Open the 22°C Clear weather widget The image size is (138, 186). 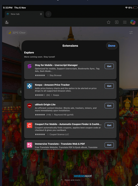(x=17, y=33)
